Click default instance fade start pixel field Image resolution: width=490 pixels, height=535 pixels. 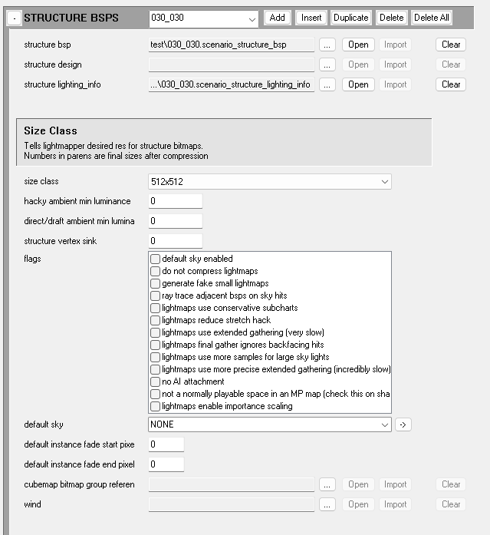[x=166, y=444]
